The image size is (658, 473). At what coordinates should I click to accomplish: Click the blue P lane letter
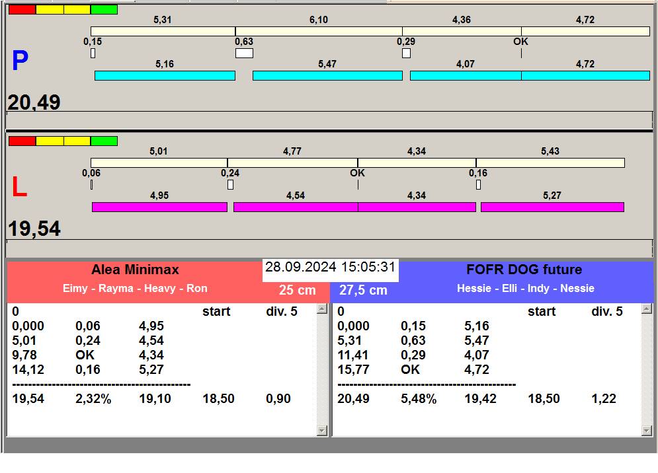(x=21, y=61)
